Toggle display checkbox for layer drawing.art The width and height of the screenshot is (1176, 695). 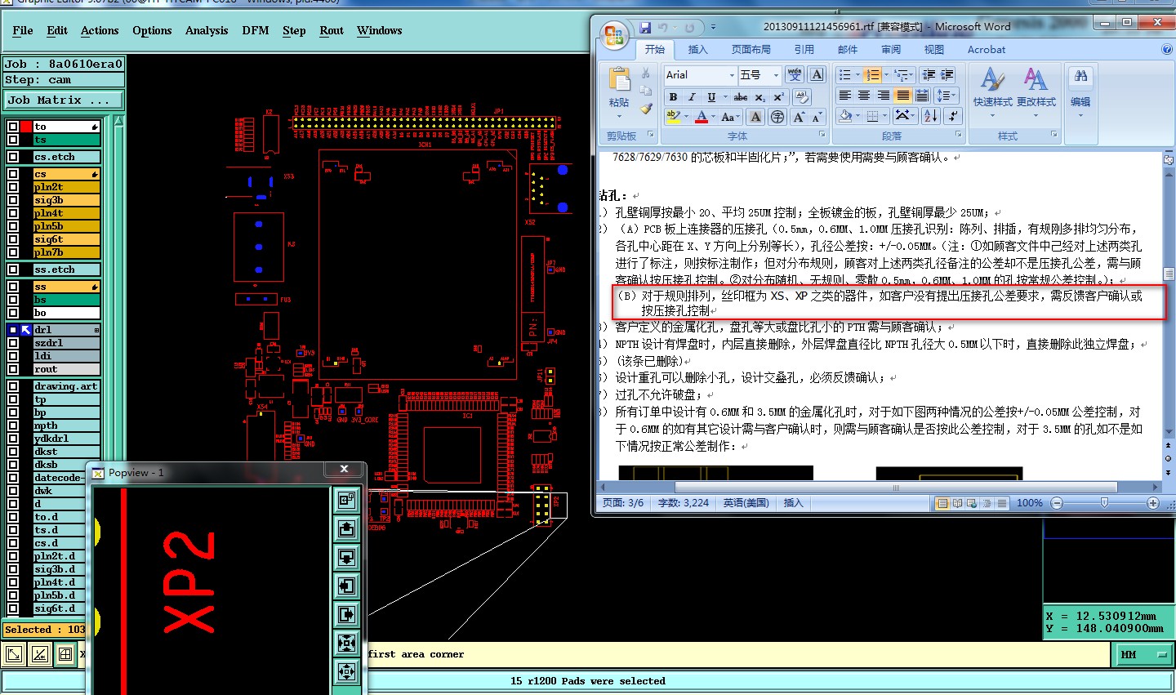tap(12, 386)
